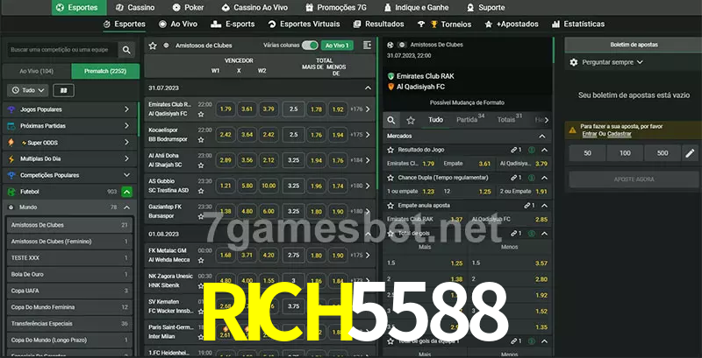Image resolution: width=702 pixels, height=358 pixels.
Task: Open Resultados in the sub navigation
Action: [x=378, y=25]
